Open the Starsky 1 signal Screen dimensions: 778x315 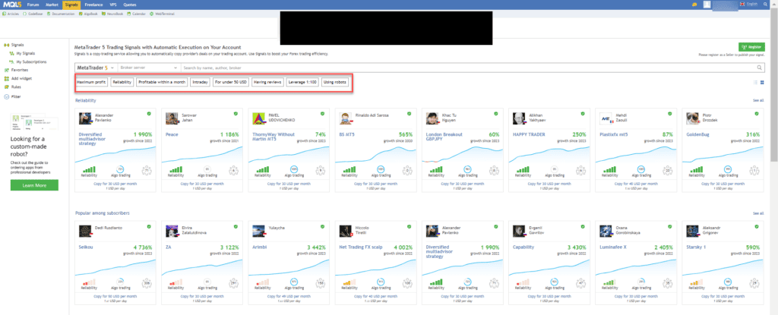[696, 247]
